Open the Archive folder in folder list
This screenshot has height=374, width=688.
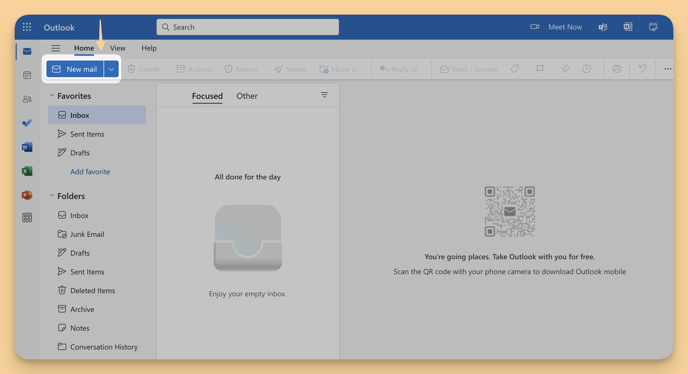(x=97, y=309)
